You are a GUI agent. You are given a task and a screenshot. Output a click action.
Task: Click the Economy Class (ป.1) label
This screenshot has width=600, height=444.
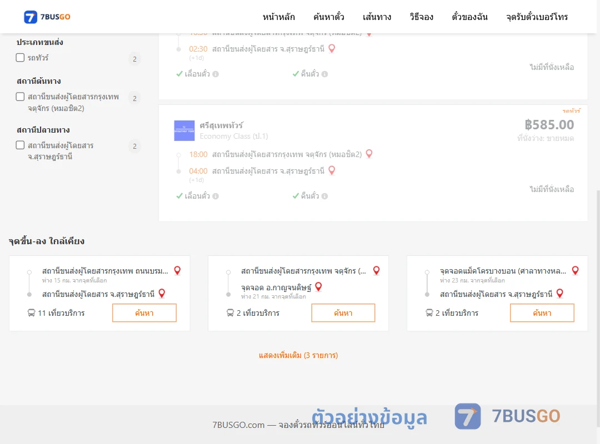click(234, 136)
